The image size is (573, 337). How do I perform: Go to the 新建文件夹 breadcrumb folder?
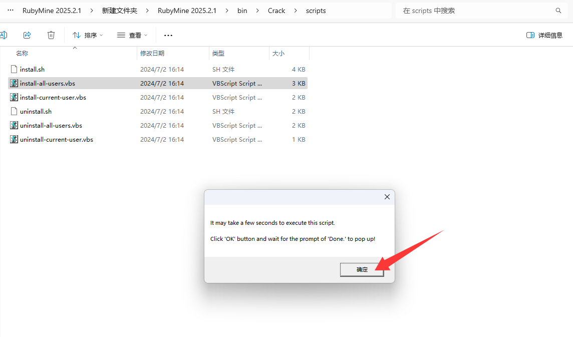[120, 11]
